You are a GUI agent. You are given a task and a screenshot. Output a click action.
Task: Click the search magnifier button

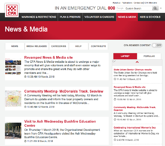pyautogui.click(x=155, y=8)
